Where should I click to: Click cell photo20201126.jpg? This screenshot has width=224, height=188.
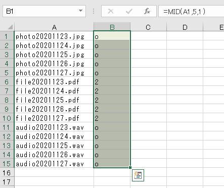coord(54,64)
